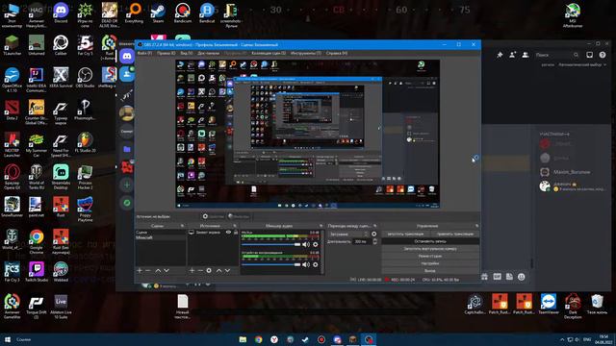Open File Explorer from taskbar
Image resolution: width=616 pixels, height=346 pixels.
[243, 339]
